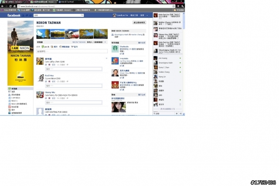
Task: Switch to the NIKON TAIWAN browser tab
Action: (70, 2)
